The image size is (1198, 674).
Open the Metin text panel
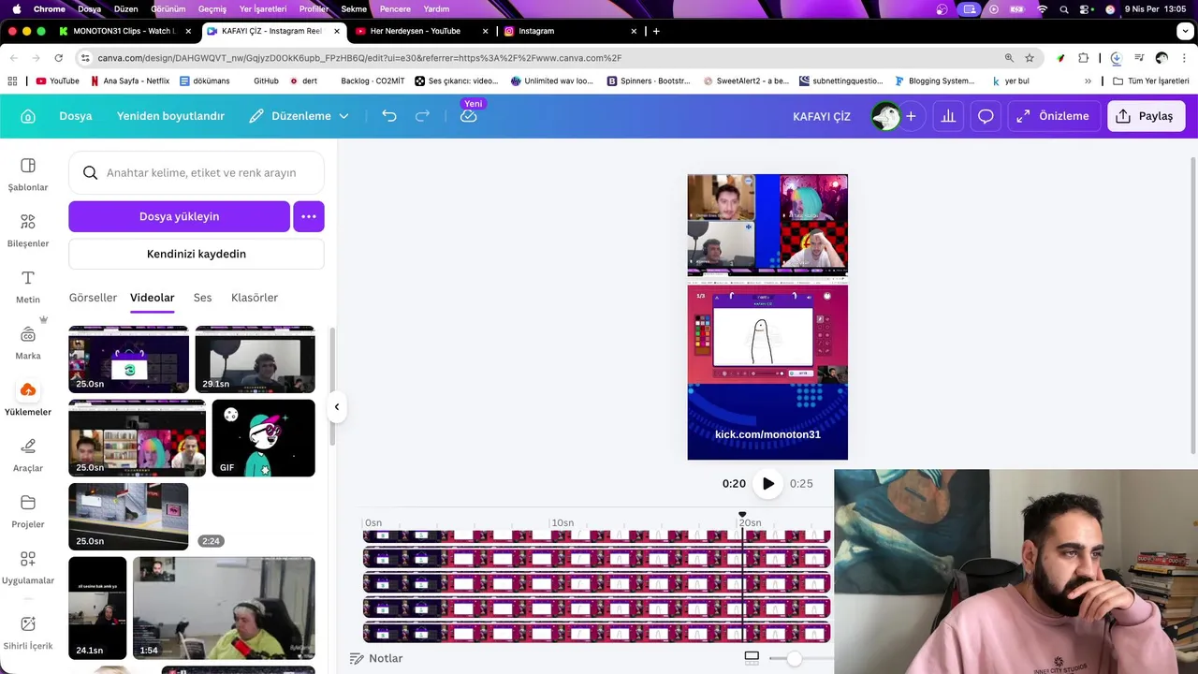(28, 286)
